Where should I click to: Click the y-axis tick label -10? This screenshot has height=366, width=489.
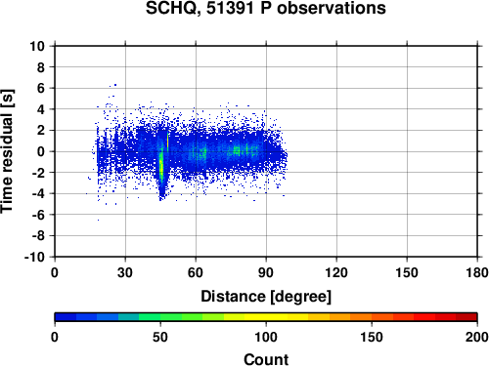click(34, 257)
